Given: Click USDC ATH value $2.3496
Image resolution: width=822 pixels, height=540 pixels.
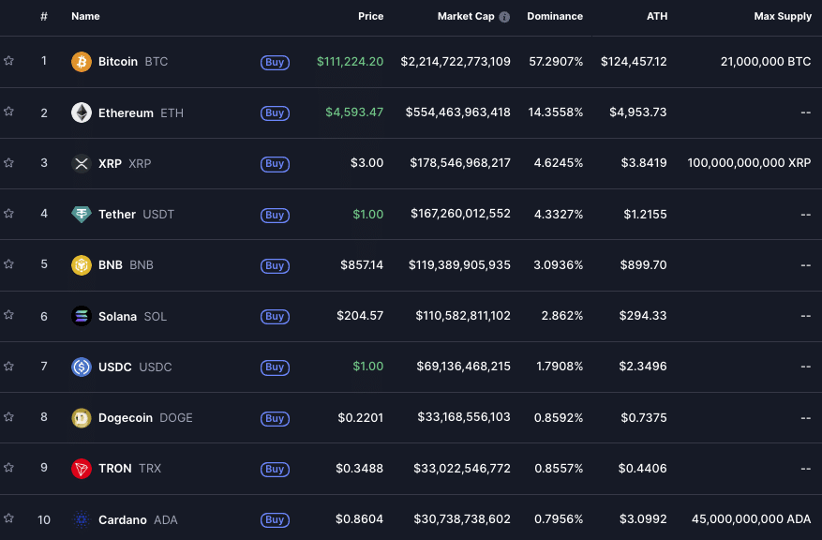Looking at the screenshot, I should (643, 367).
